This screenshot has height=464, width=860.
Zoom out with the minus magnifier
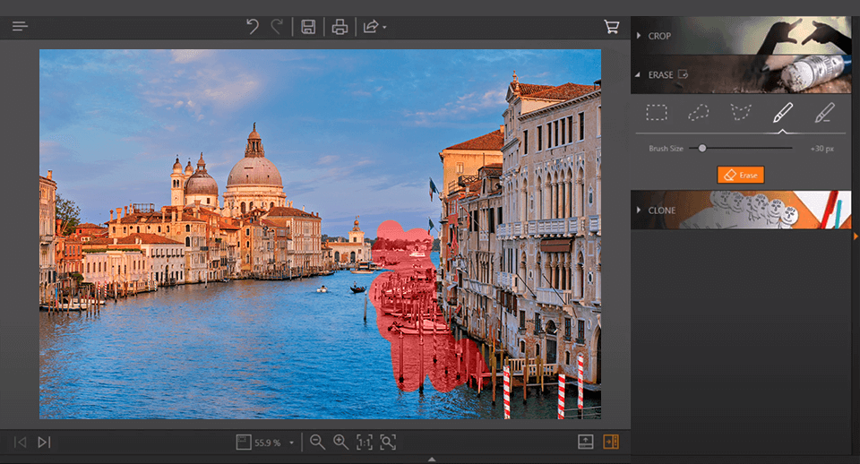point(317,442)
